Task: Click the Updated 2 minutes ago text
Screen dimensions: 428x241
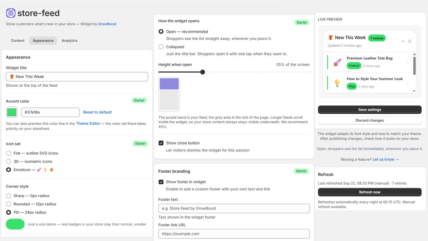Action: click(x=345, y=46)
